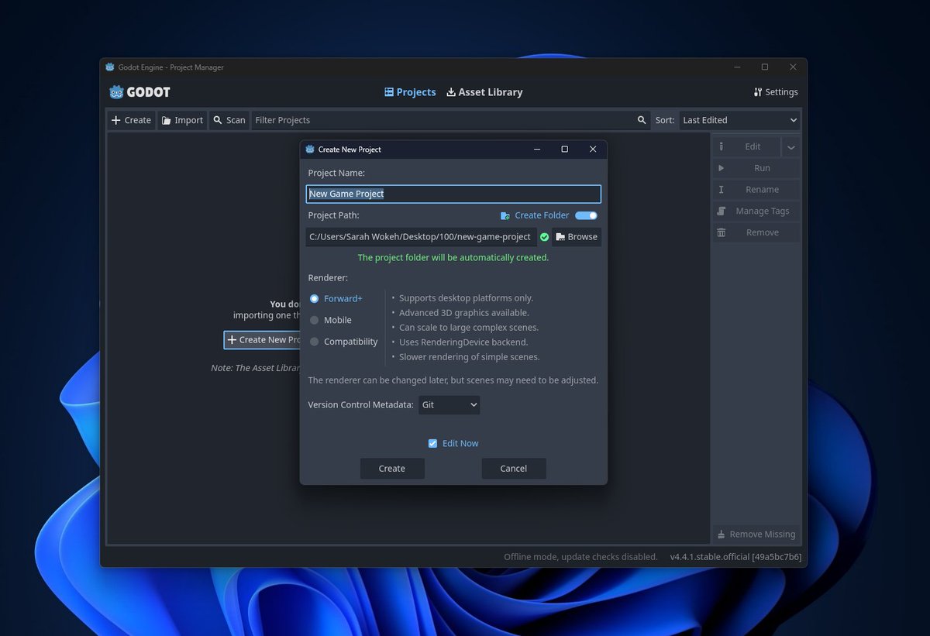This screenshot has width=930, height=636.
Task: Click the Create New Project button behind dialog
Action: point(262,340)
